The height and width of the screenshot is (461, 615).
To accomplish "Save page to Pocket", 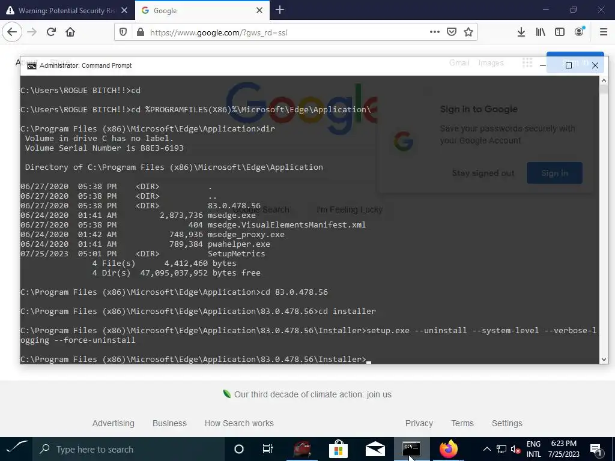I will pos(452,32).
